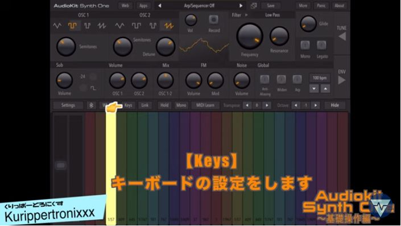401x226 pixels.
Task: Toggle Anti Aliasing in Global
Action: tap(264, 79)
